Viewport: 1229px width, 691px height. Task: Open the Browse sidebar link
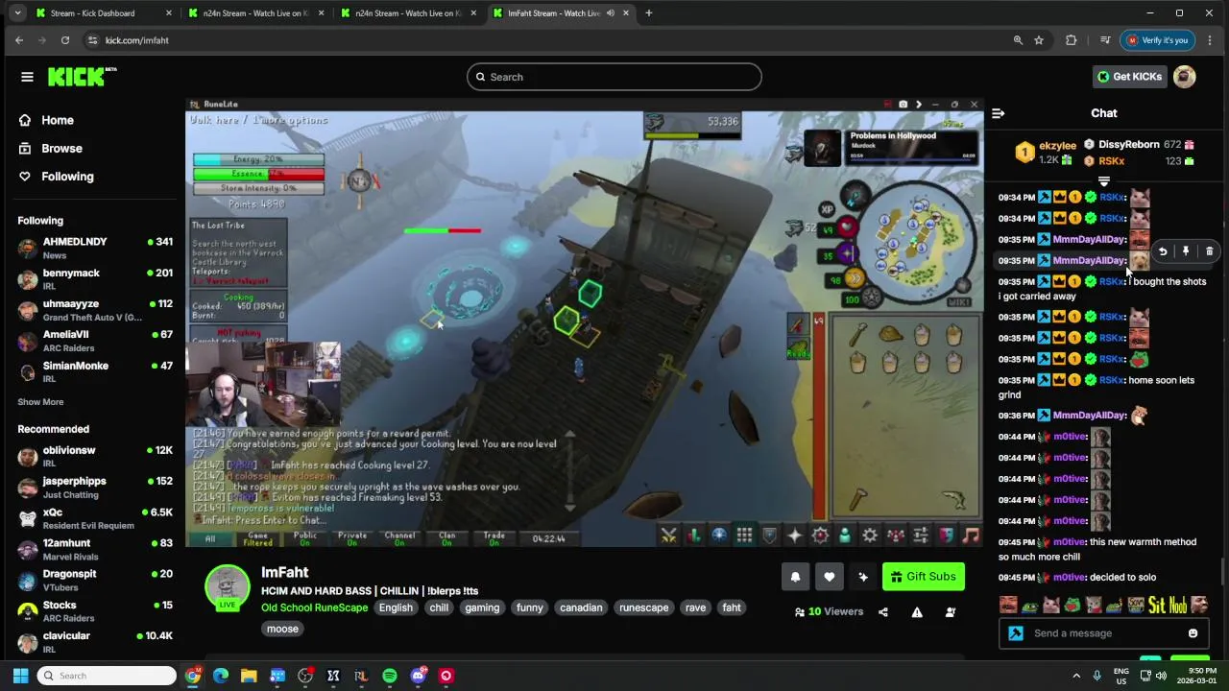[x=61, y=148]
